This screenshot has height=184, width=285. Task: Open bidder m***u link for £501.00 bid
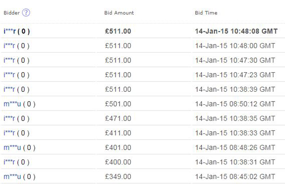[x=12, y=104]
